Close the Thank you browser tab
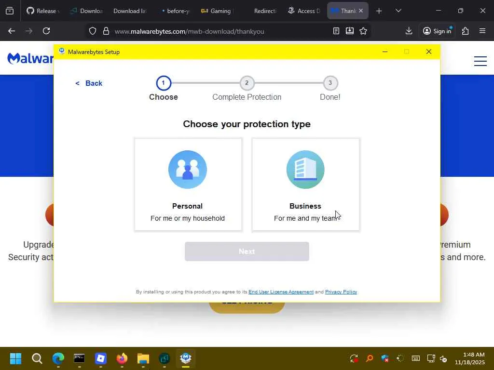This screenshot has width=494, height=370. click(361, 11)
